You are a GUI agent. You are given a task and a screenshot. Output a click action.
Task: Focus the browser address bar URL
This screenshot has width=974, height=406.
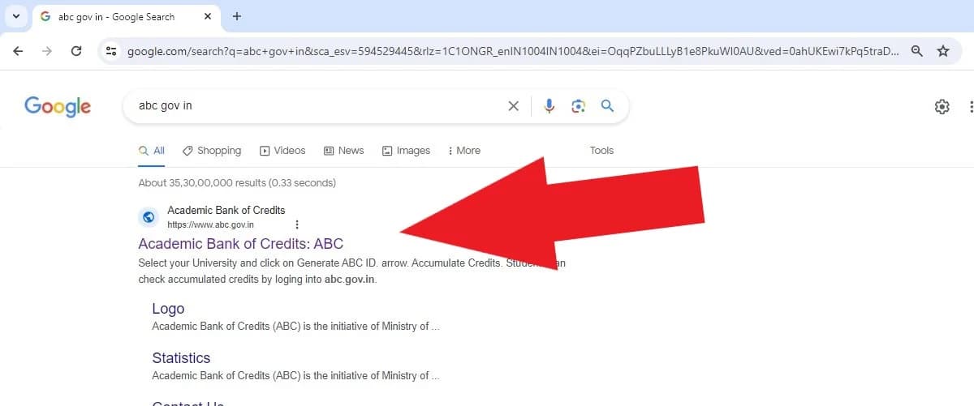[x=513, y=51]
